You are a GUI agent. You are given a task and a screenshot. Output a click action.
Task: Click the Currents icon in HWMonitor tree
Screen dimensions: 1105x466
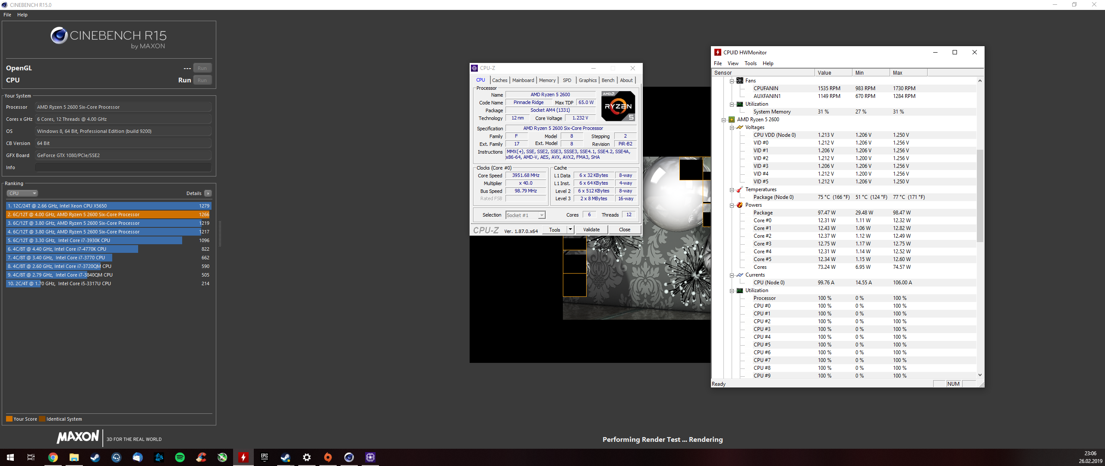tap(740, 275)
